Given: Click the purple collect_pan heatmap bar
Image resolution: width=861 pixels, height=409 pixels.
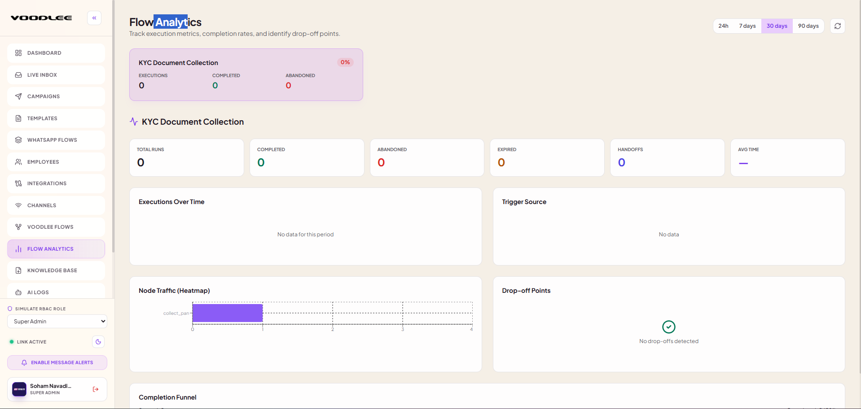Looking at the screenshot, I should 228,313.
